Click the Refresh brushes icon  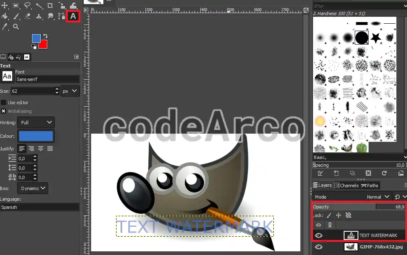coord(384,173)
